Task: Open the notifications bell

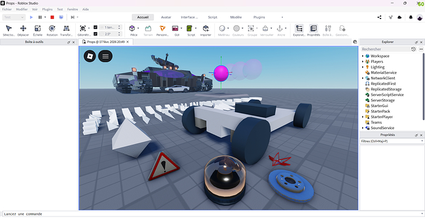Action: pos(411,17)
